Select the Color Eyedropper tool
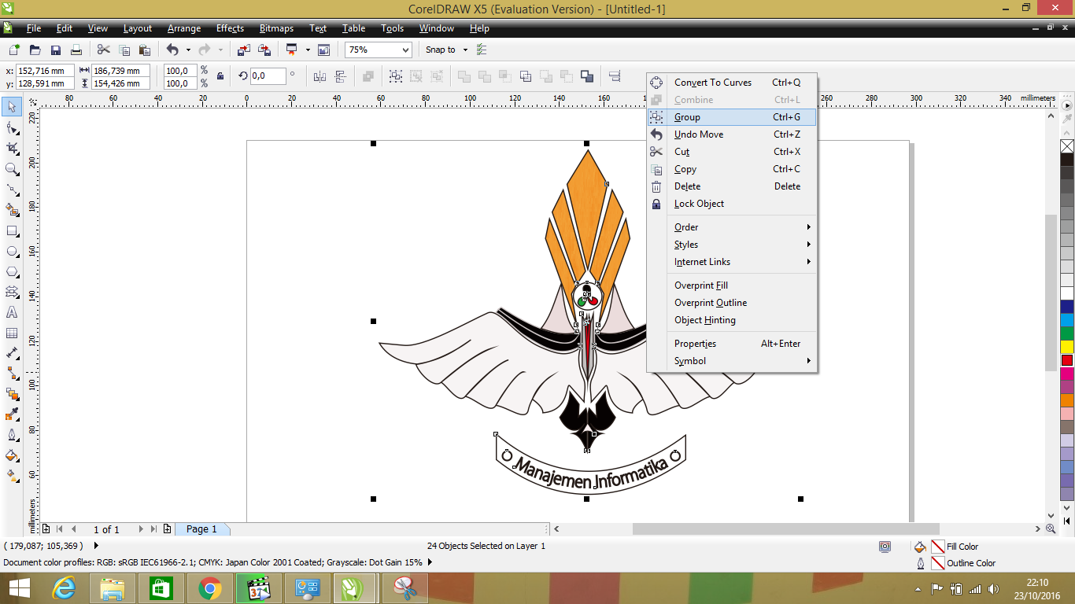Image resolution: width=1075 pixels, height=604 pixels. pos(13,414)
